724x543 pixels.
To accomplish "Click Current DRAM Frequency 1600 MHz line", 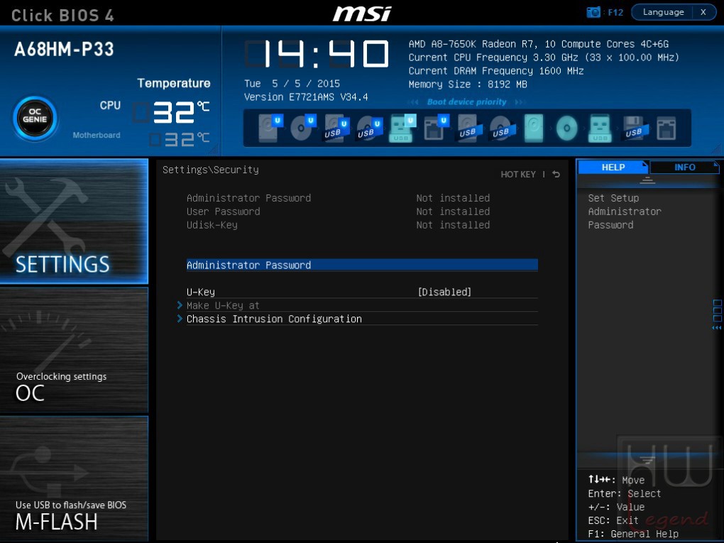I will (496, 71).
